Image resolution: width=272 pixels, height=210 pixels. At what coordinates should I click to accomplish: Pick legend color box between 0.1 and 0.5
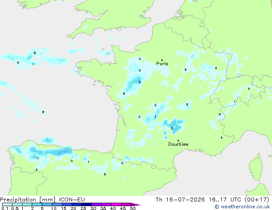point(7,204)
